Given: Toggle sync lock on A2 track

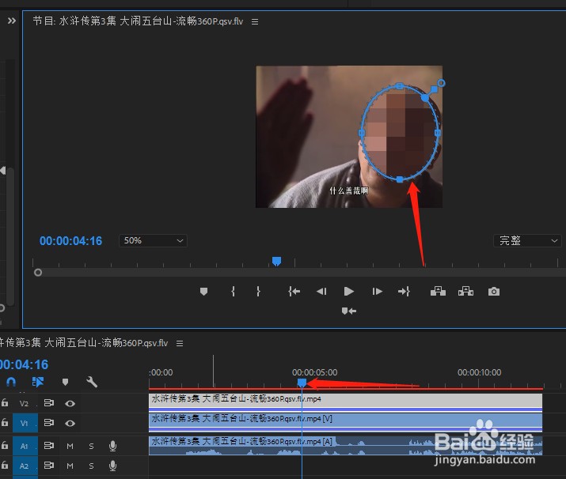Looking at the screenshot, I should [x=49, y=466].
